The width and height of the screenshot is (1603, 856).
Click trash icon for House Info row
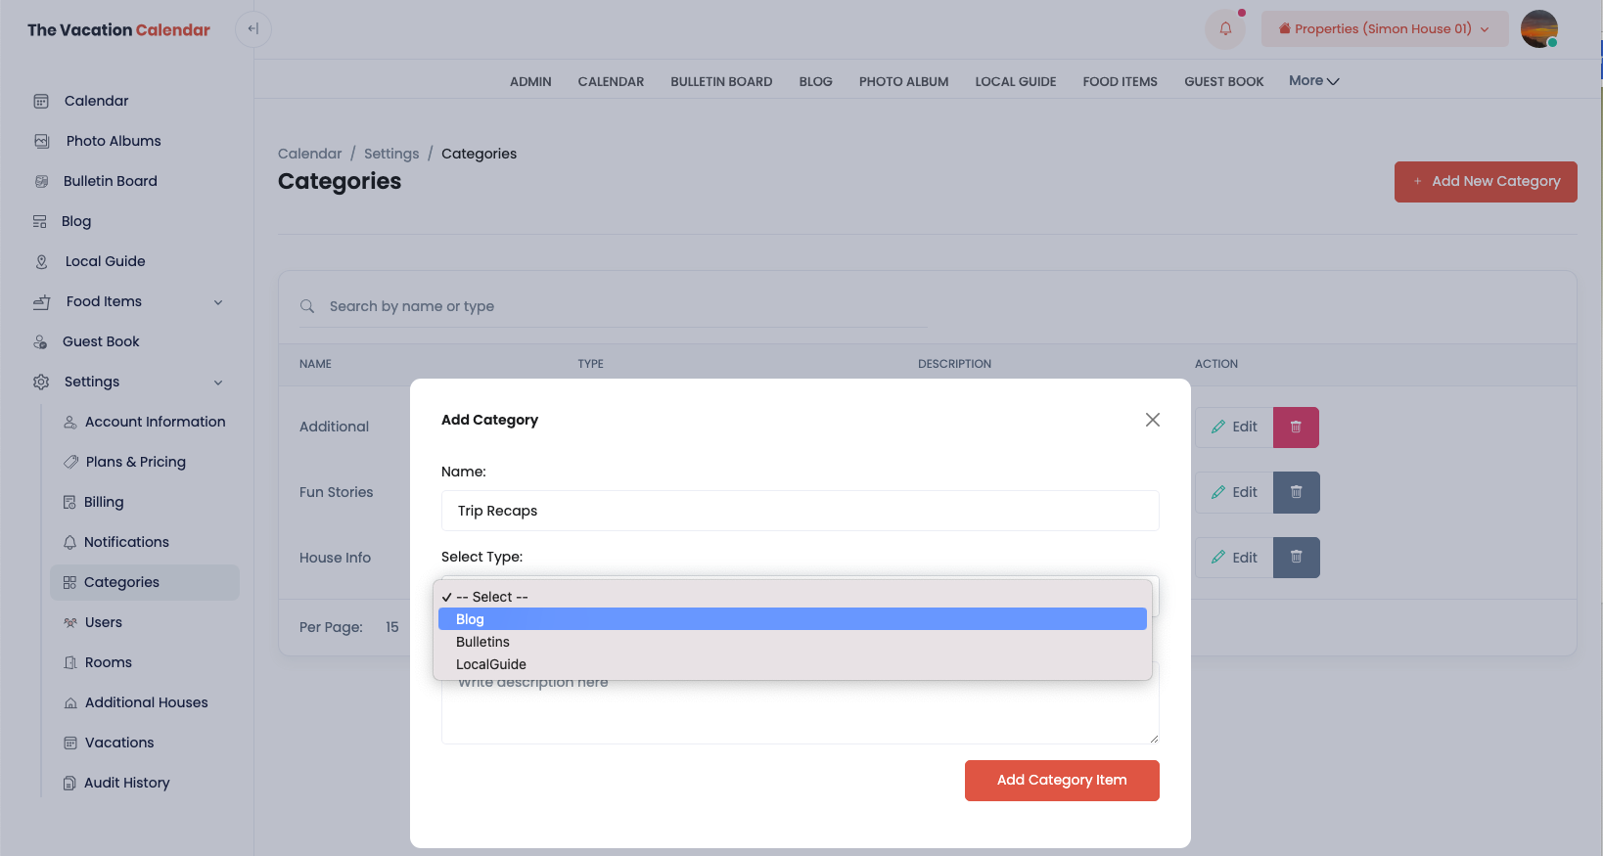click(1296, 558)
